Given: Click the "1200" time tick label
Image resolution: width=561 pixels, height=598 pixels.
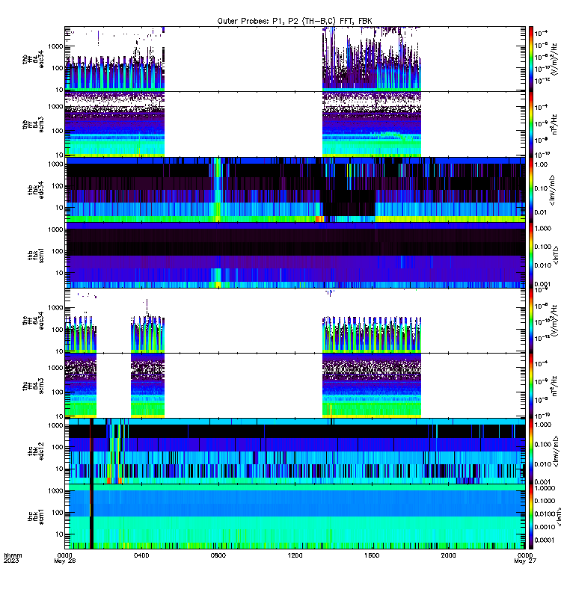Looking at the screenshot, I should tap(295, 555).
